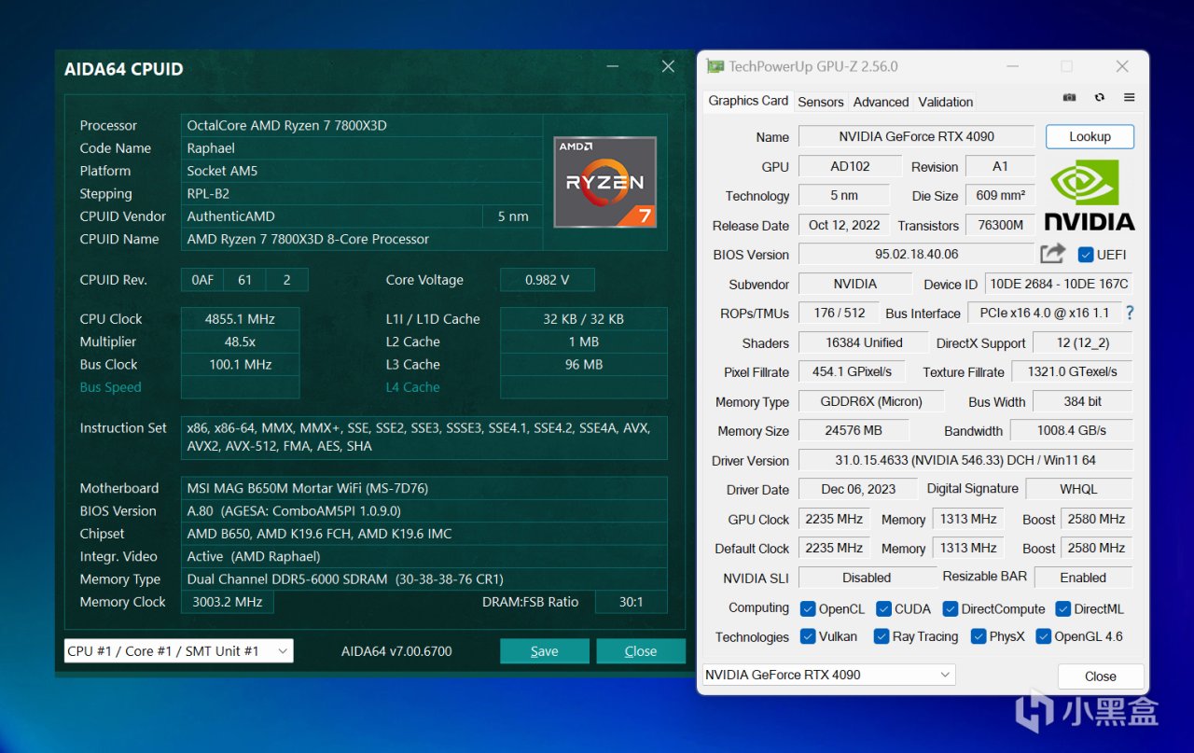Click the Stepping value RPL-B2

[362, 193]
